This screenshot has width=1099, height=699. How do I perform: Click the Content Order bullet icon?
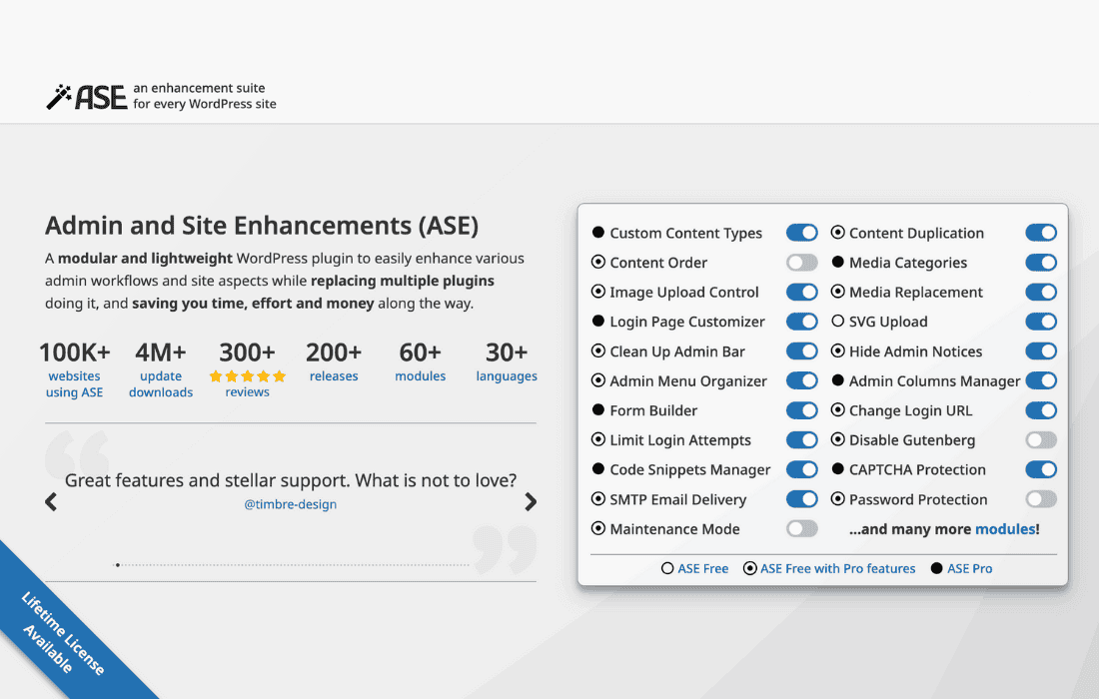click(x=597, y=262)
